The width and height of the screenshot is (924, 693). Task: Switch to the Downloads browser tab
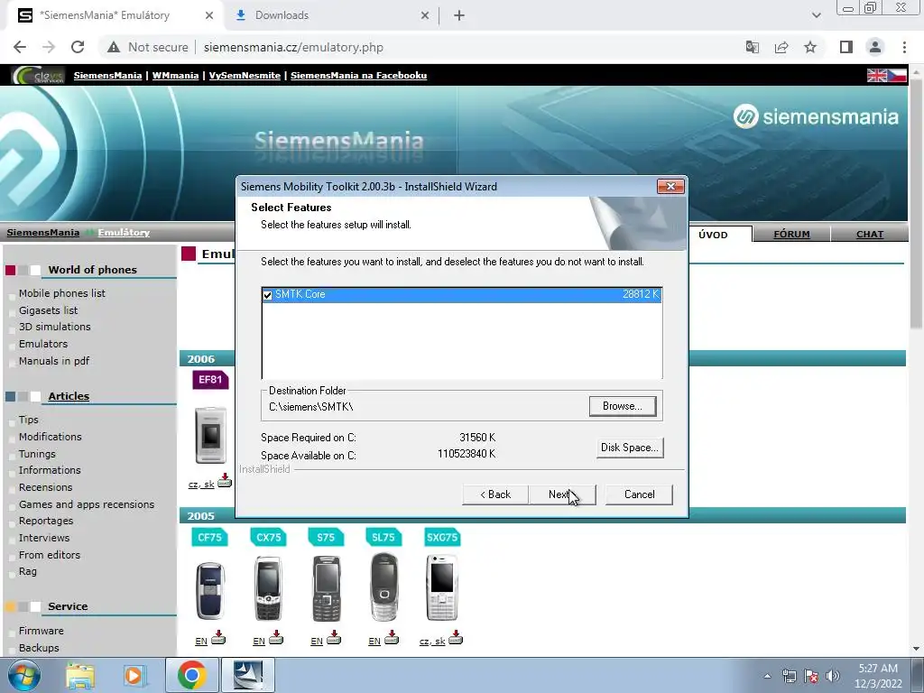click(330, 15)
